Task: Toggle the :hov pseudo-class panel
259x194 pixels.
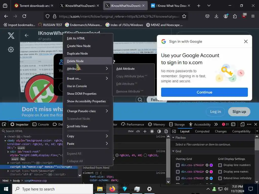Action: [131, 131]
